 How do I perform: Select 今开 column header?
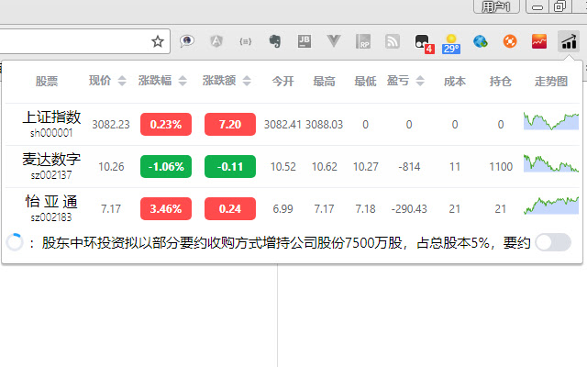(x=283, y=81)
